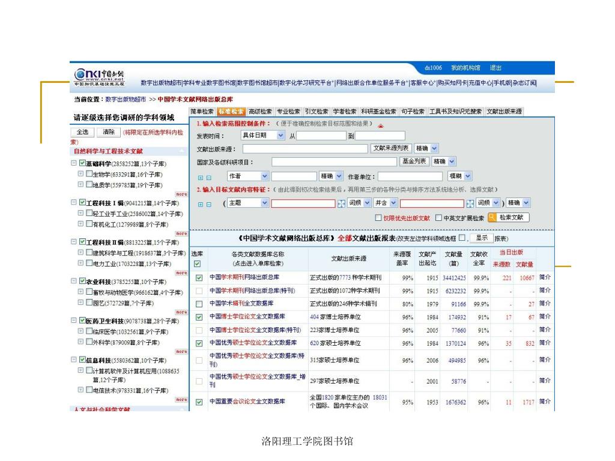Switch to 简单检索 tab
615x461 pixels.
[x=202, y=112]
